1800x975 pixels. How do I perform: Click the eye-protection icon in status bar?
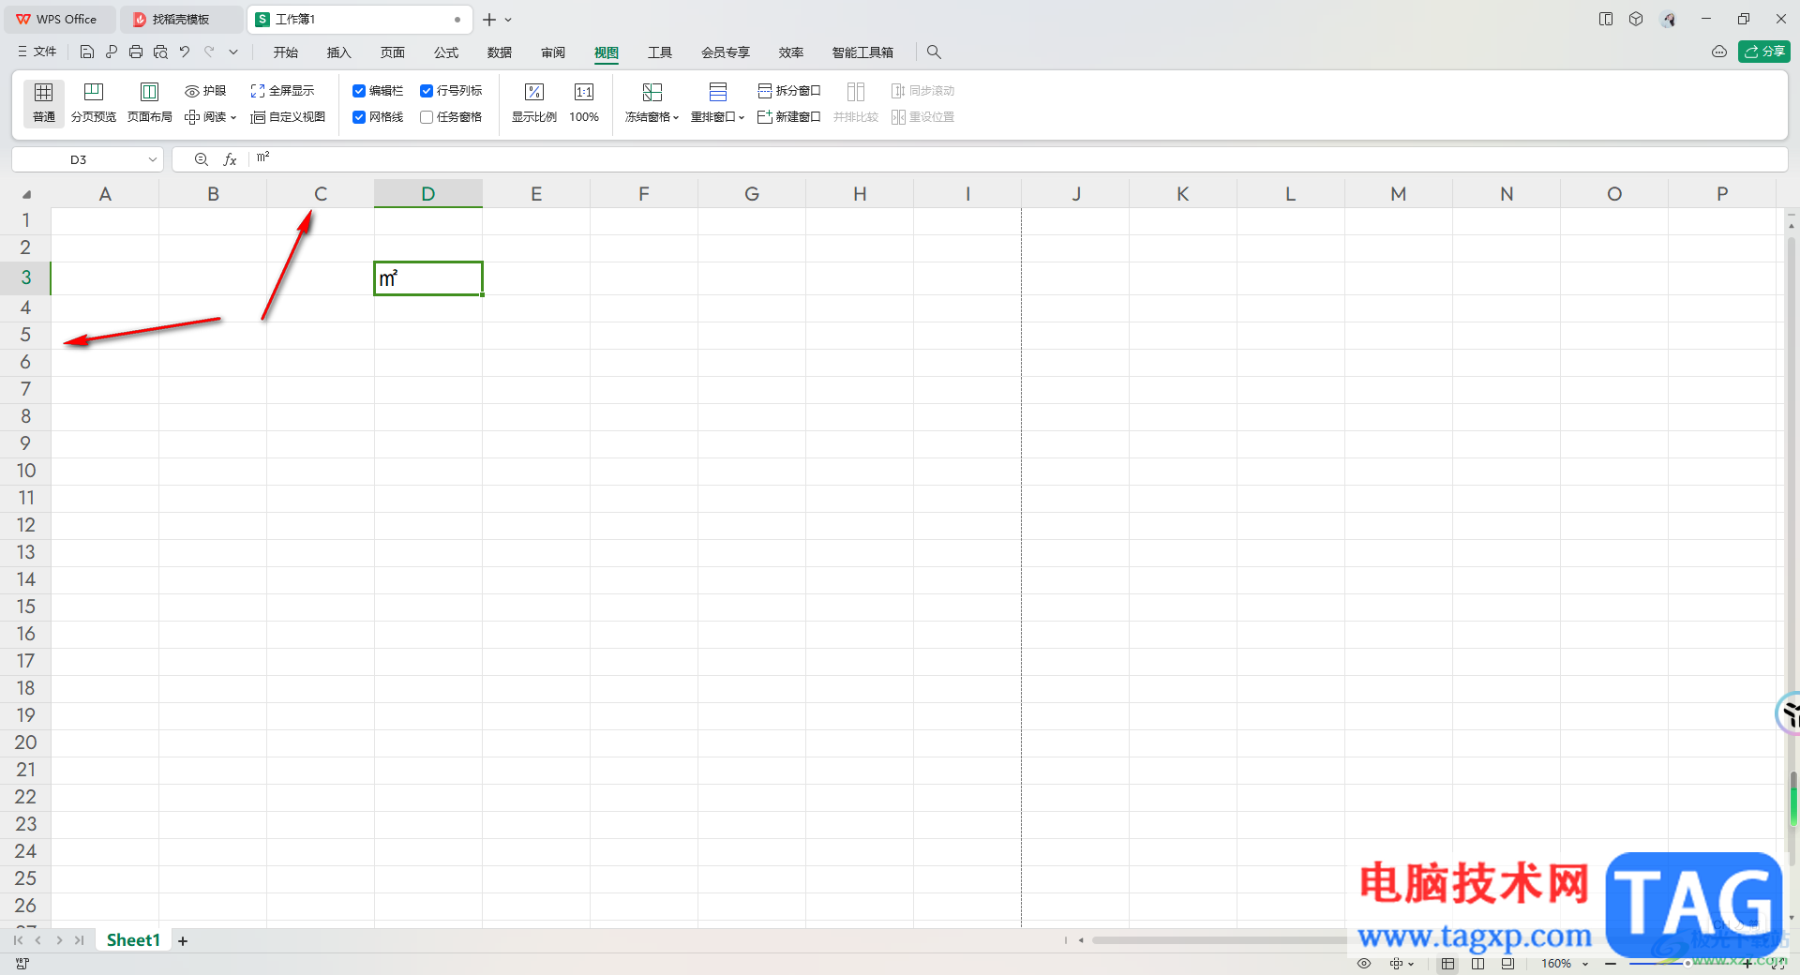1364,964
